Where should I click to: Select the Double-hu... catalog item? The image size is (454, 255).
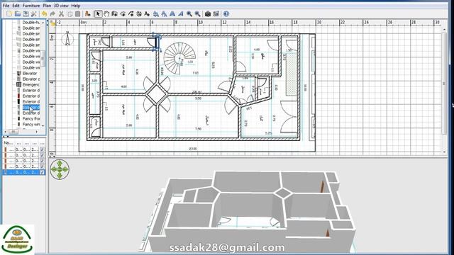[x=31, y=22]
